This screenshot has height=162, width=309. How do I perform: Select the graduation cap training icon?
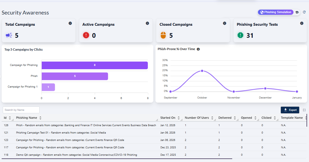pos(297,12)
